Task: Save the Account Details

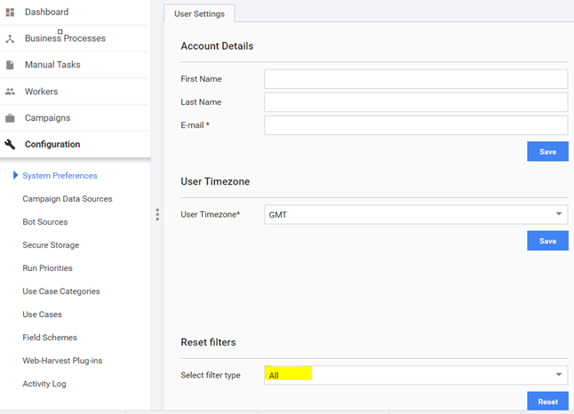Action: (547, 152)
